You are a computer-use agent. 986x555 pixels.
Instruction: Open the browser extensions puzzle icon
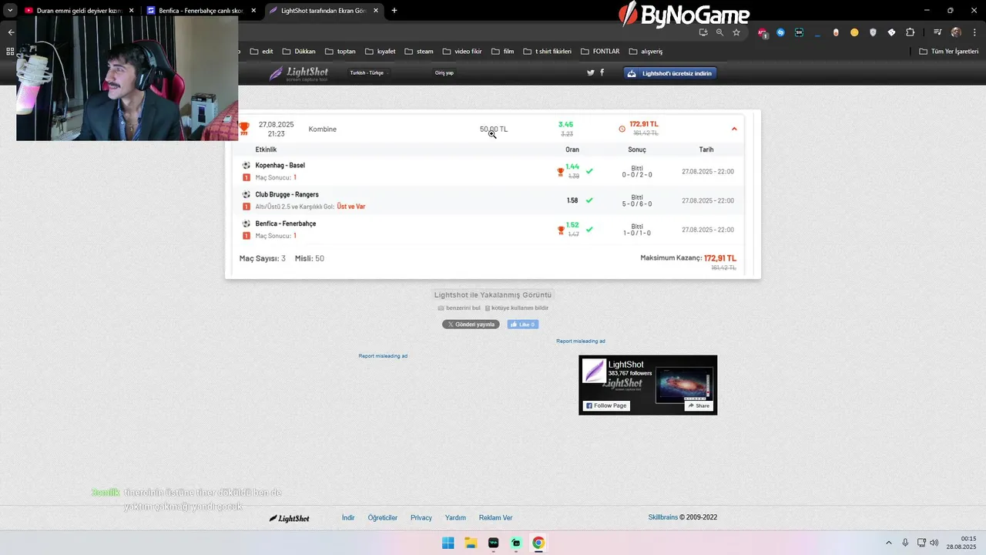pos(910,32)
